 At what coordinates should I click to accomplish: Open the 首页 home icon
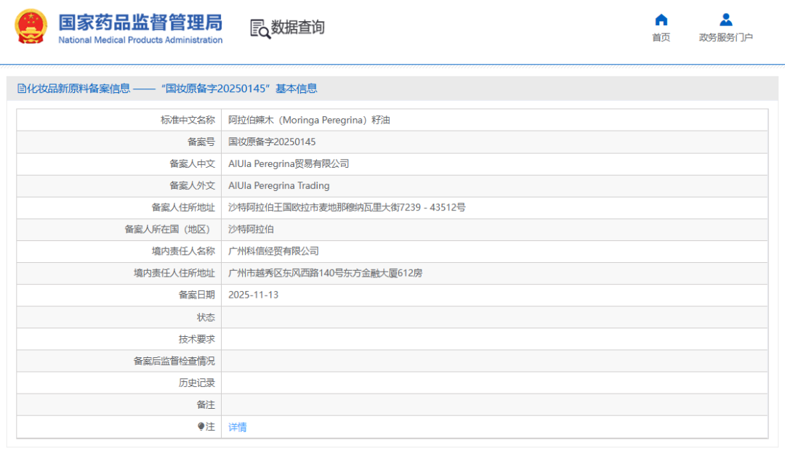point(661,20)
